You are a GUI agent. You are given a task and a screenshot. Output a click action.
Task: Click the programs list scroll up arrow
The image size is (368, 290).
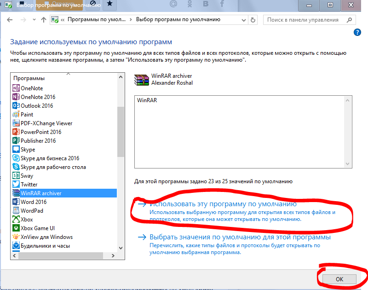[121, 77]
